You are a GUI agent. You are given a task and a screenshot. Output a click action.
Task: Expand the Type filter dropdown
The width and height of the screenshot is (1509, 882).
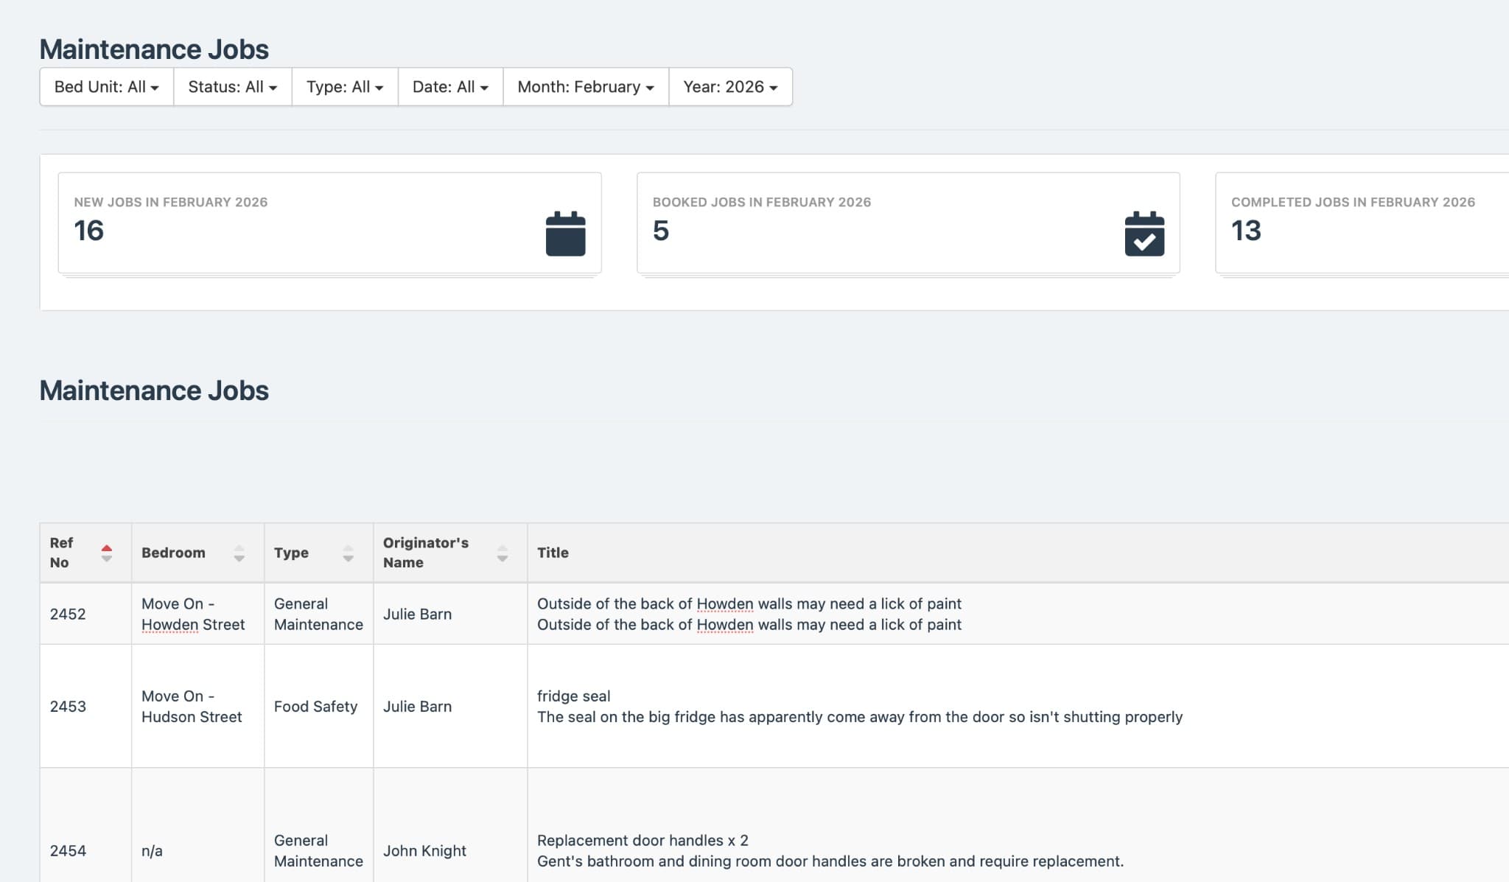(x=343, y=86)
